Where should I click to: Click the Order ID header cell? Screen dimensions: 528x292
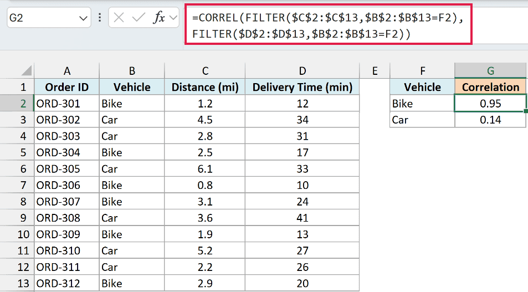66,87
